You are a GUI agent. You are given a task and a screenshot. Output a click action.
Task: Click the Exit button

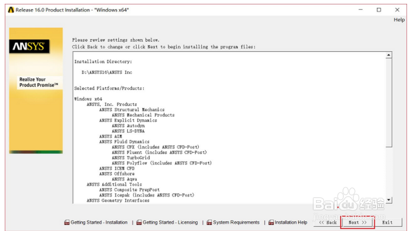(x=387, y=222)
